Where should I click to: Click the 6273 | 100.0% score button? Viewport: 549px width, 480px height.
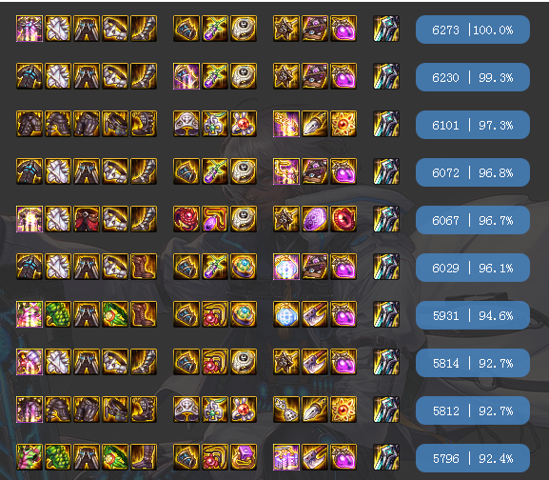tap(472, 30)
